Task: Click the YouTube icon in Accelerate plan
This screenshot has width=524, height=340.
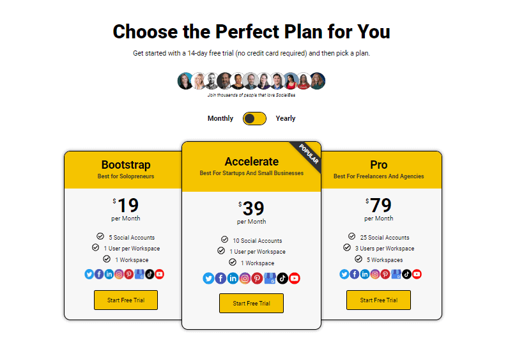Action: (294, 278)
